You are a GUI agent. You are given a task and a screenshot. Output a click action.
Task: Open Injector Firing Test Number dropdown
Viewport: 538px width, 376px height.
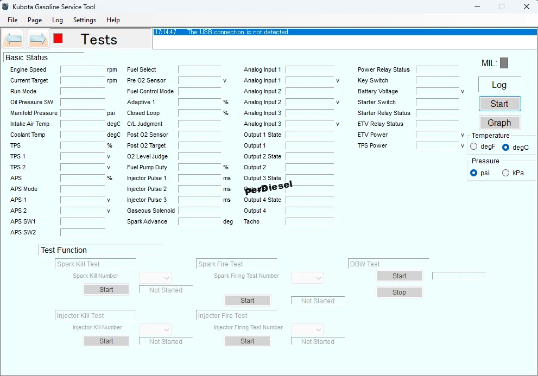[307, 330]
